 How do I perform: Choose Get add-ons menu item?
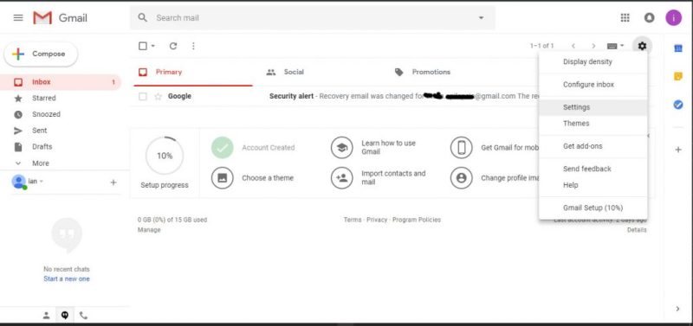(x=593, y=146)
